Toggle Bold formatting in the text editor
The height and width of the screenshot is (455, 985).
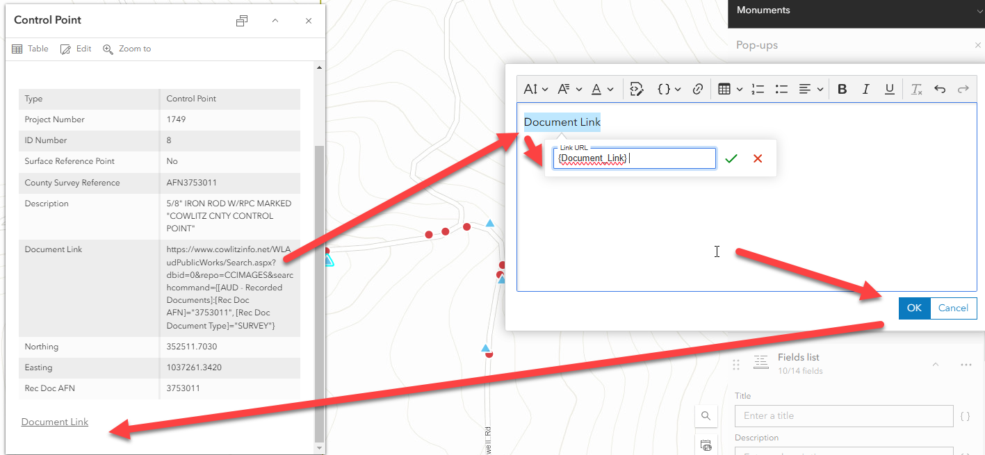(x=842, y=88)
